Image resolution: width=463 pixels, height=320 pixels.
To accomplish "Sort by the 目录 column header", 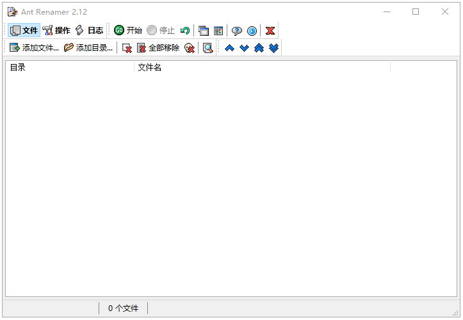I will coord(70,67).
